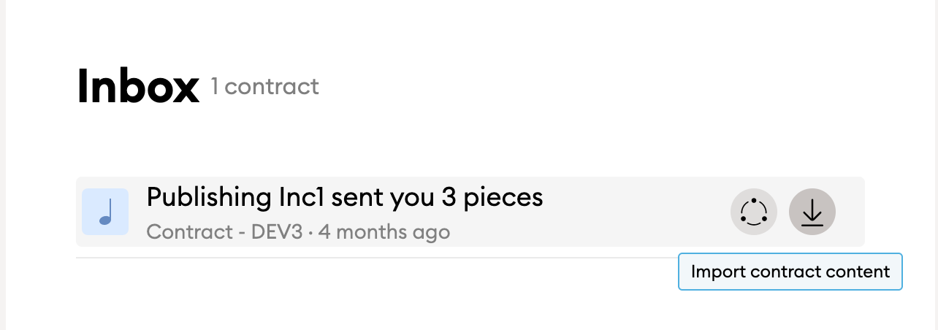Click the word "Import" in the tooltip
This screenshot has width=938, height=330.
point(718,272)
